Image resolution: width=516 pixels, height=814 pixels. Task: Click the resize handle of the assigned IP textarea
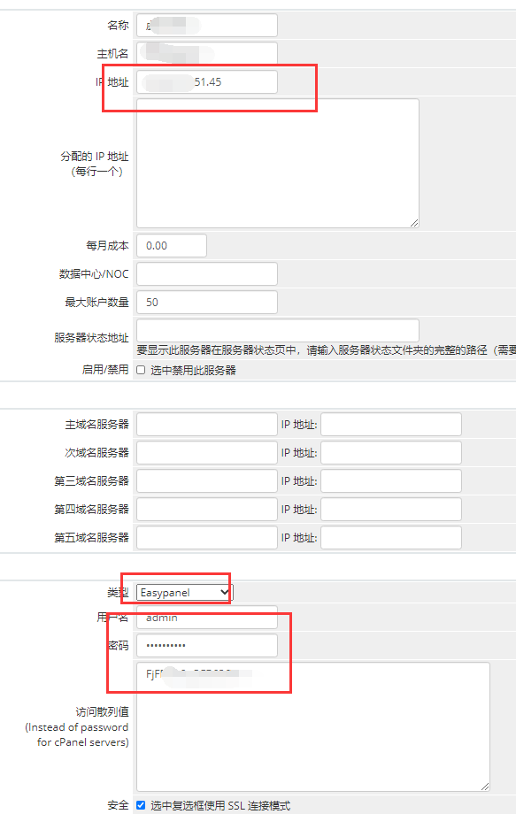pyautogui.click(x=413, y=223)
